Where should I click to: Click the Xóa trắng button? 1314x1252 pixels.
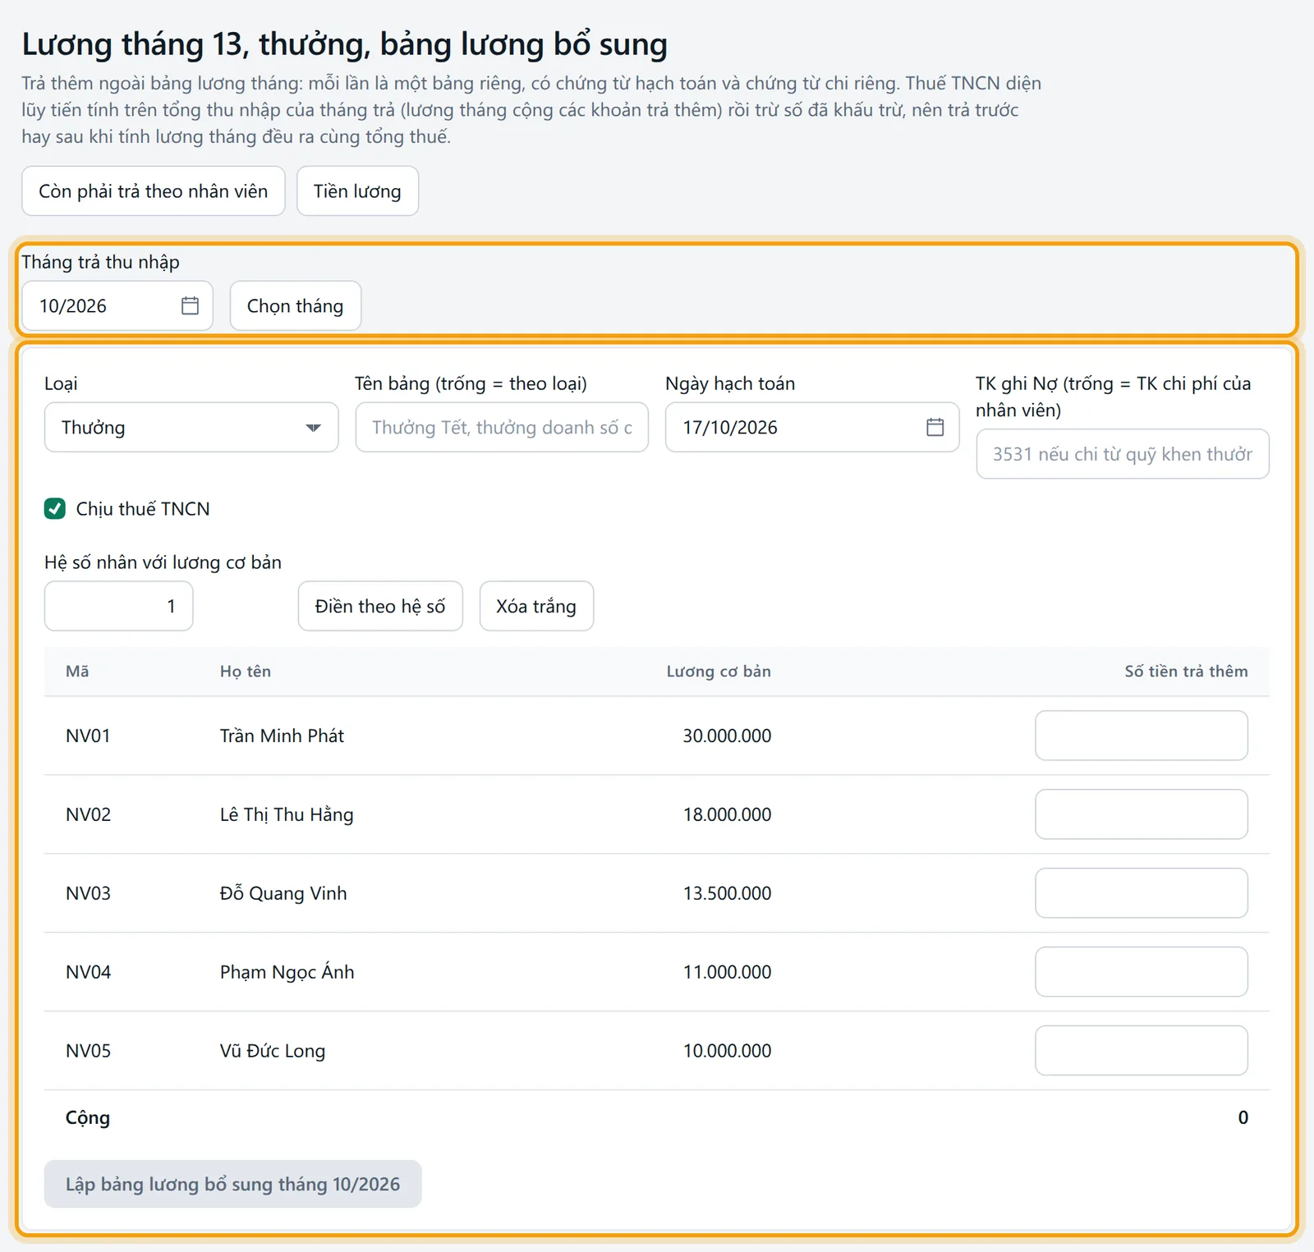point(536,606)
